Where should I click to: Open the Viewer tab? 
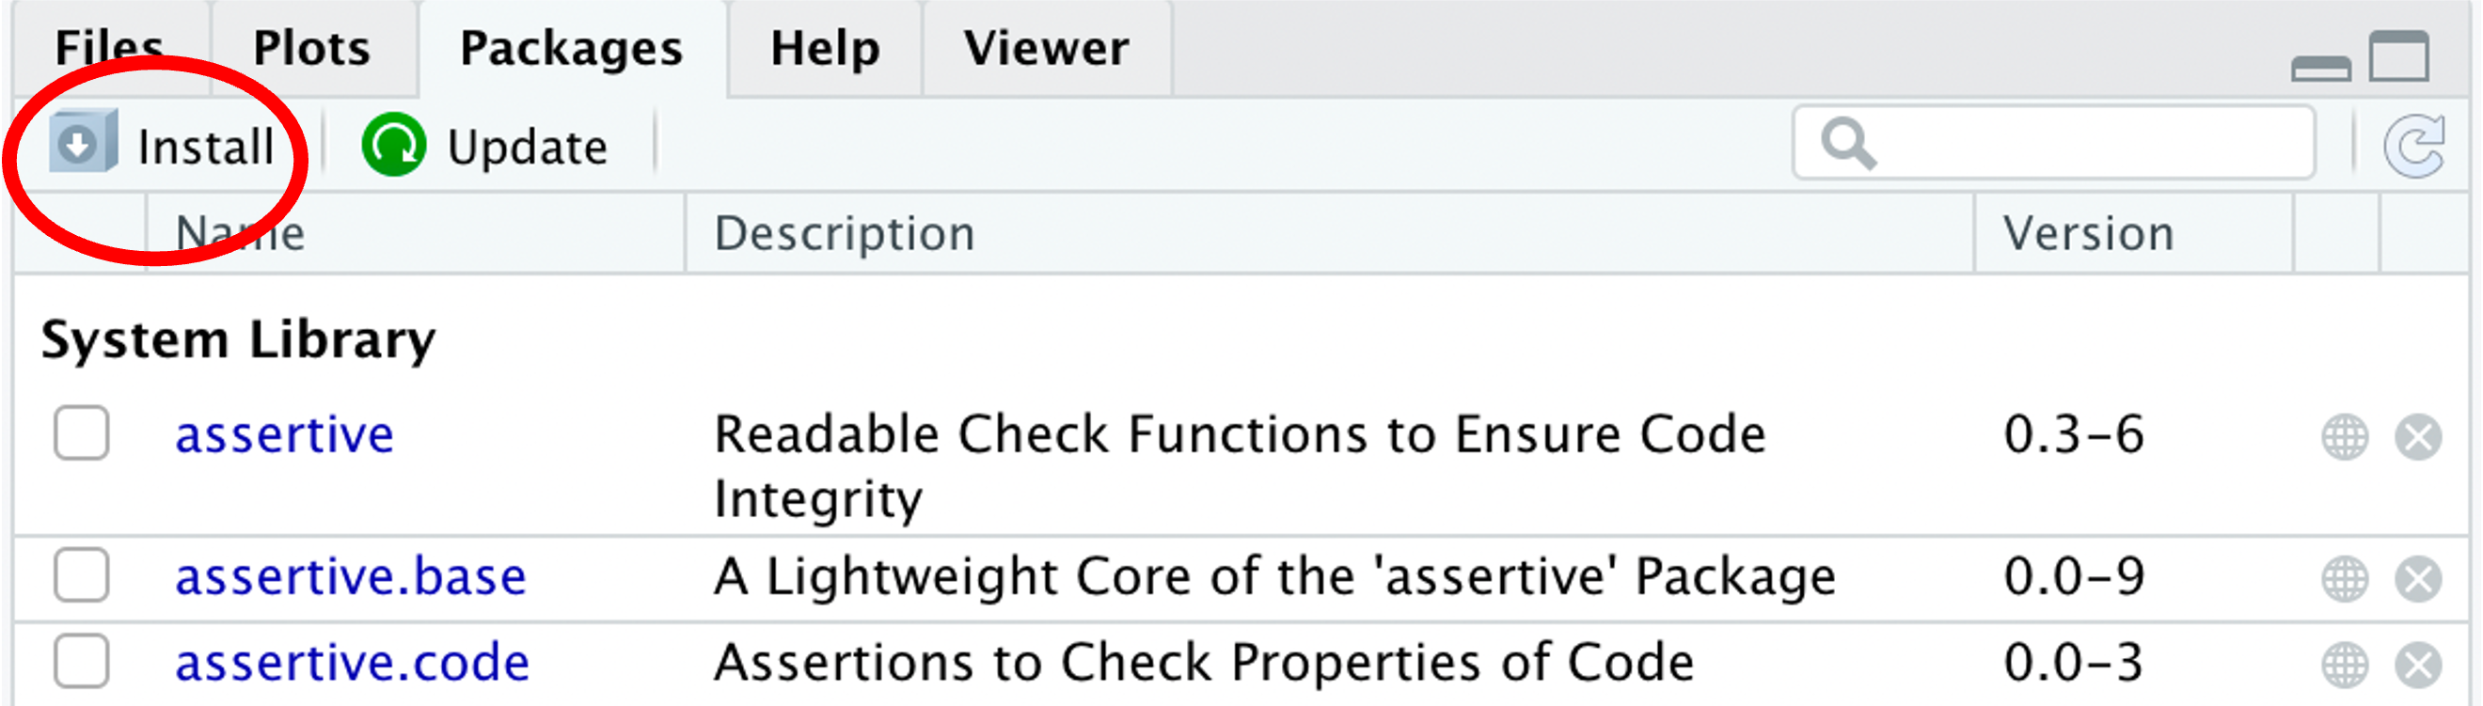click(1047, 48)
